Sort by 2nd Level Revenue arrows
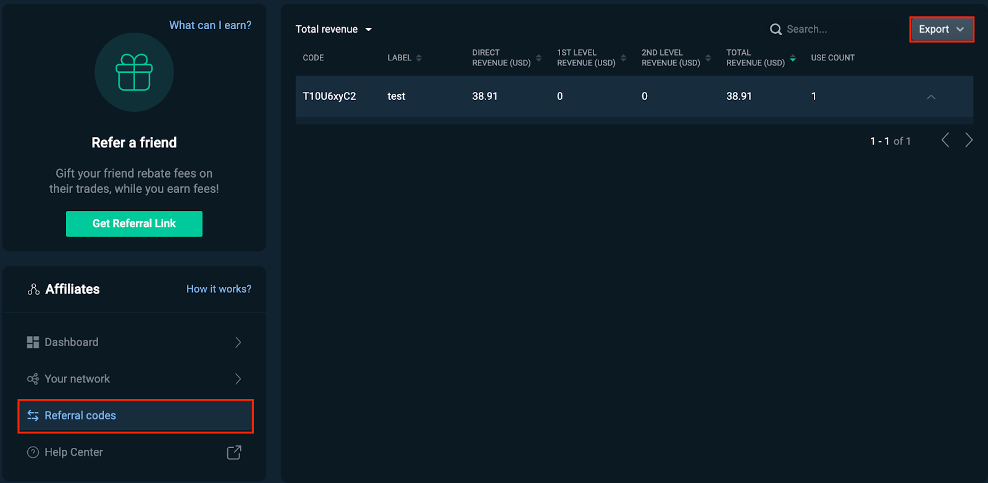 pos(708,58)
